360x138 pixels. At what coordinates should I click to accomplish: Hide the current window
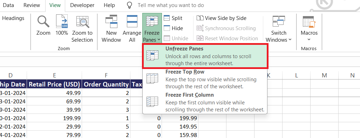click(173, 28)
